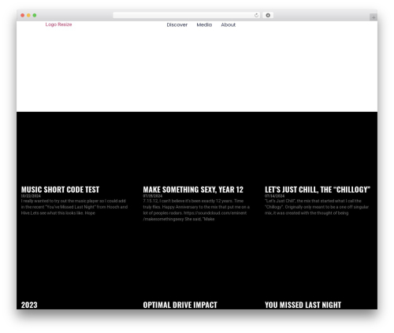Click the 10/22/2024 post date
This screenshot has height=333, width=394.
click(x=31, y=196)
